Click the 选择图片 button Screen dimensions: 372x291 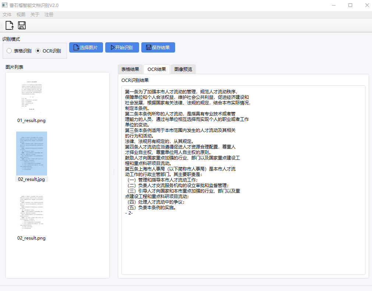pyautogui.click(x=86, y=47)
